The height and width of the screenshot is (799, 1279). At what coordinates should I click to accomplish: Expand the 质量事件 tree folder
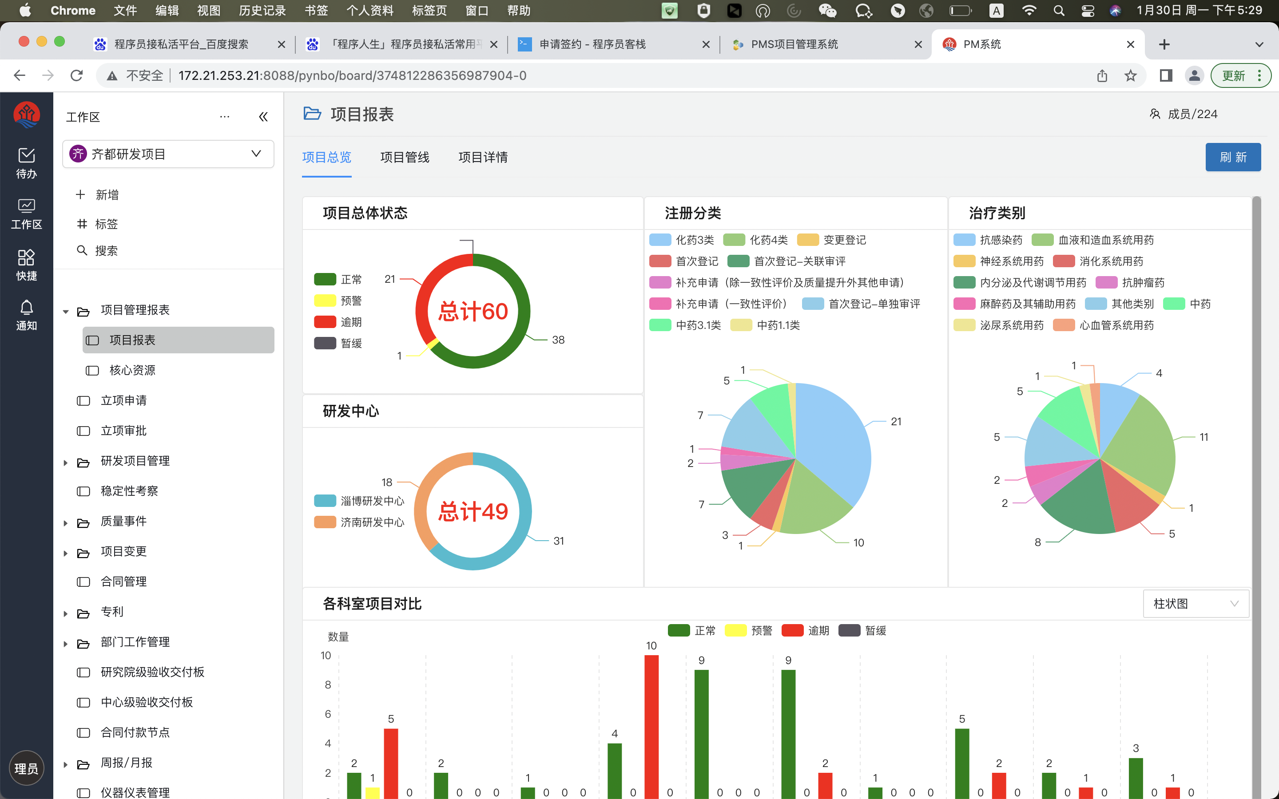[66, 523]
